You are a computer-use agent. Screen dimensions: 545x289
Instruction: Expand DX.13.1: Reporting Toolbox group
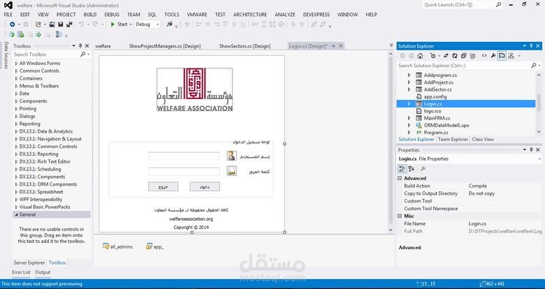click(16, 154)
